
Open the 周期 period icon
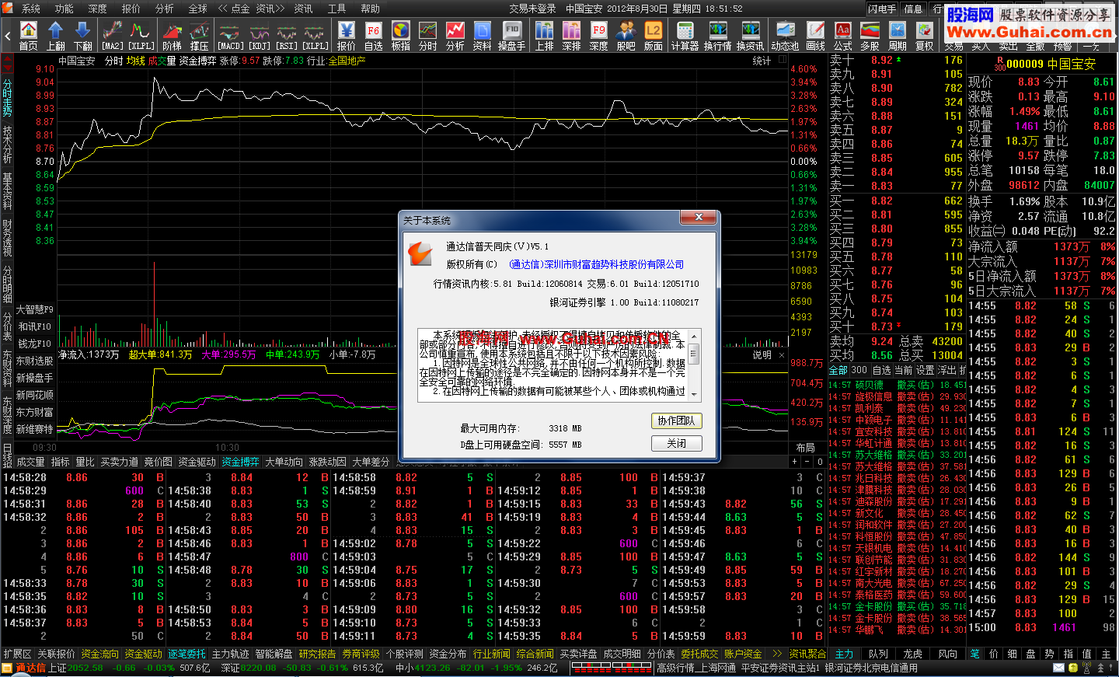(x=898, y=36)
